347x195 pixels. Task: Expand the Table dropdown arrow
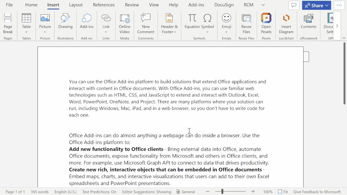(26, 32)
